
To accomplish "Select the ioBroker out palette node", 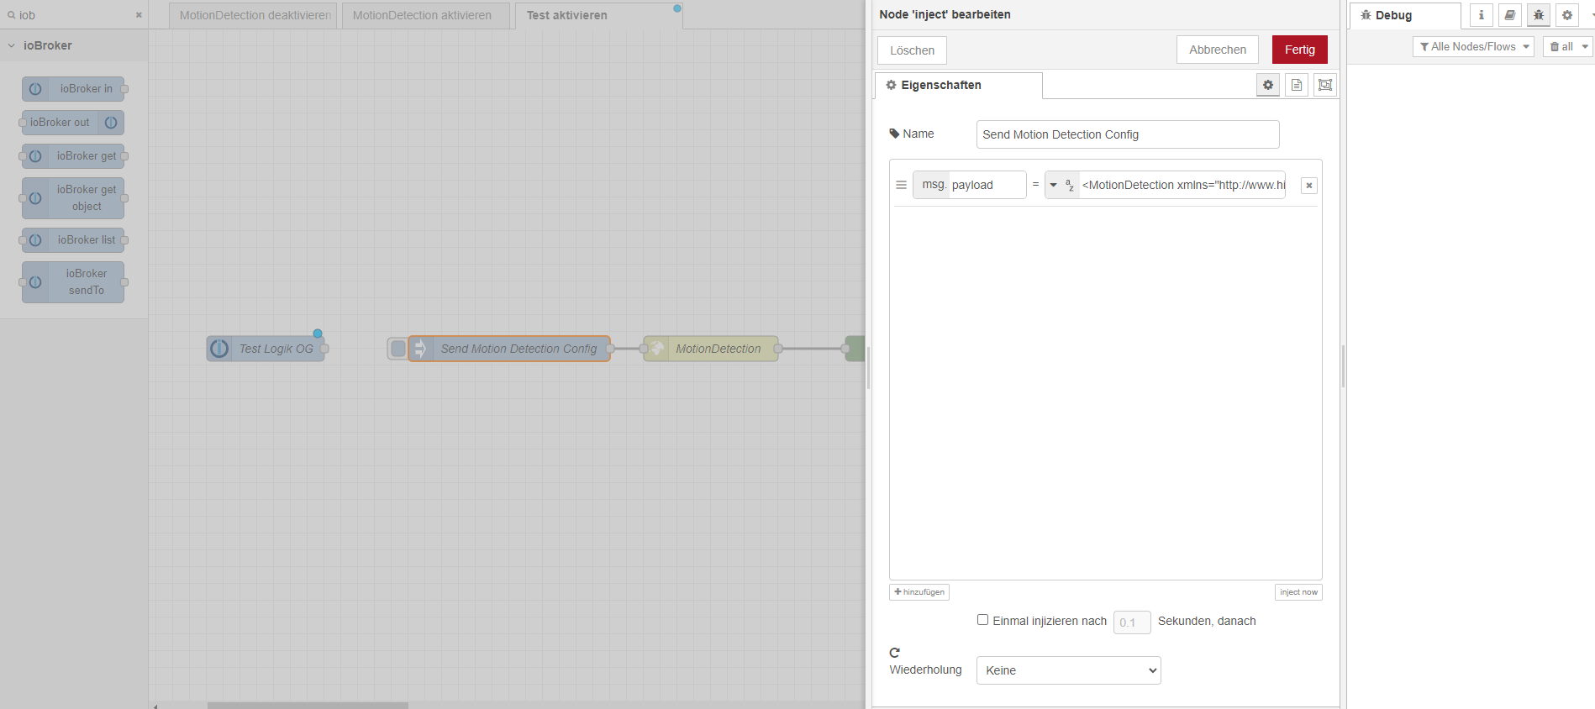I will tap(73, 123).
